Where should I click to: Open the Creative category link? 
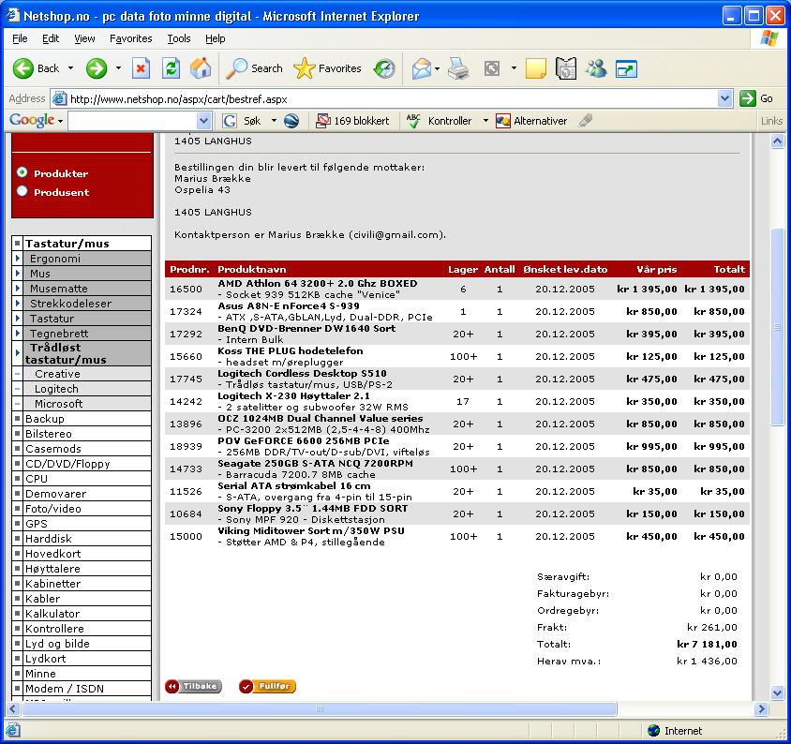point(57,374)
